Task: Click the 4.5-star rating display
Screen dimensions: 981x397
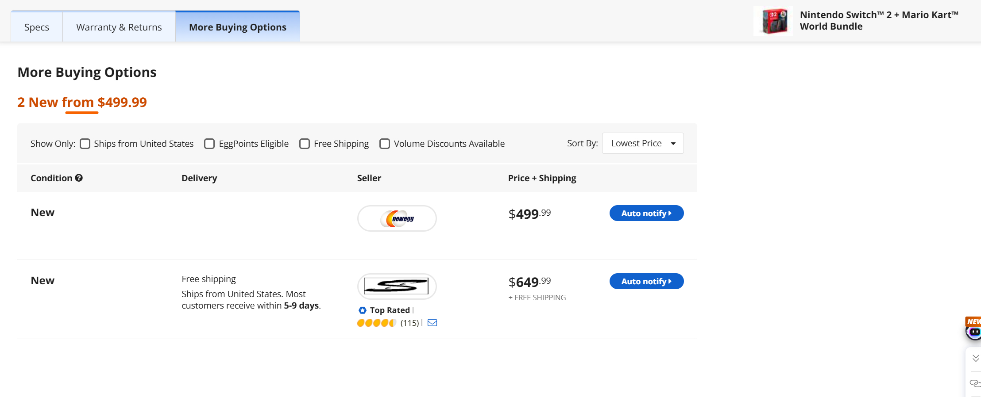Action: [377, 323]
